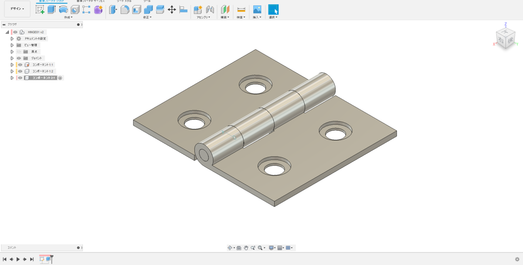This screenshot has height=265, width=523.
Task: Select the Press Pull tool
Action: click(113, 10)
